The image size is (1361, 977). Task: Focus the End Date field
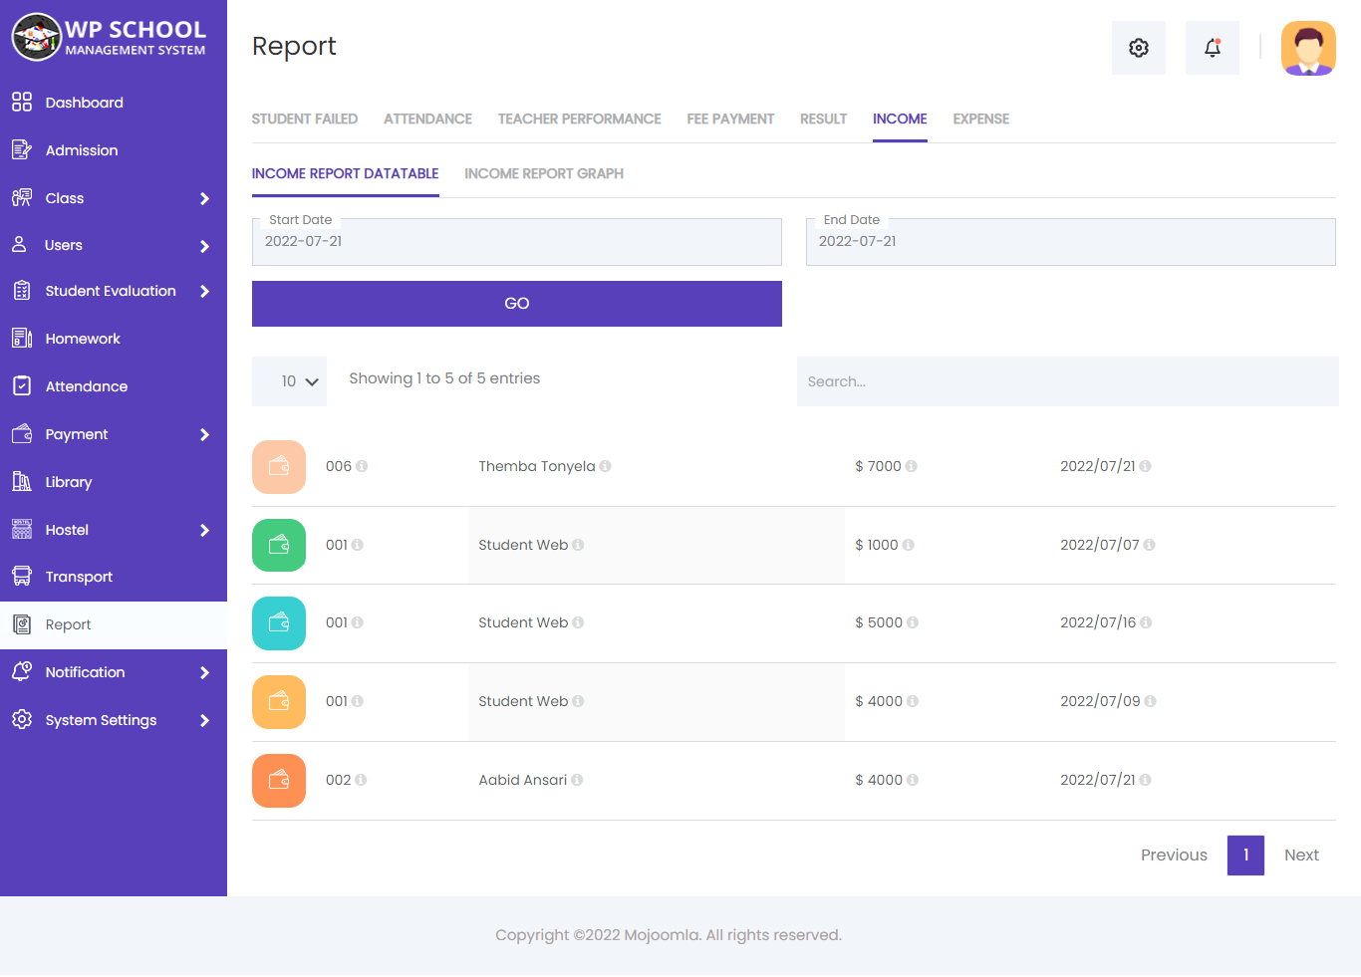[x=1071, y=242]
